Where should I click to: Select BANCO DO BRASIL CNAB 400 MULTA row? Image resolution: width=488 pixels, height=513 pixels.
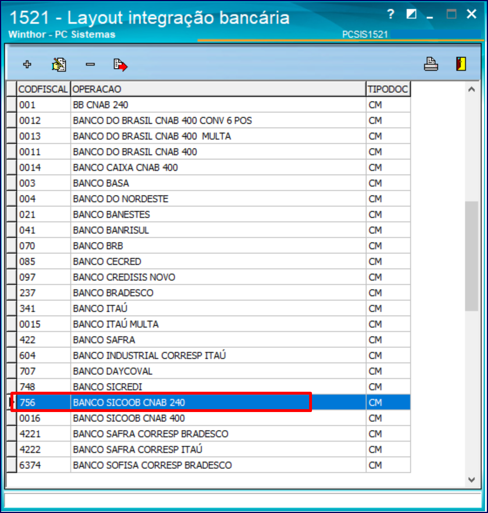pyautogui.click(x=214, y=136)
